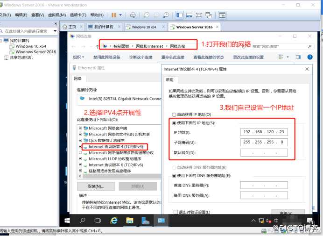This screenshot has height=236, width=323.
Task: Launch Internet Explorer from taskbar
Action: coord(114,221)
